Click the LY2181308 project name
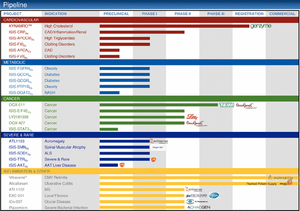The height and width of the screenshot is (211, 300). click(19, 117)
